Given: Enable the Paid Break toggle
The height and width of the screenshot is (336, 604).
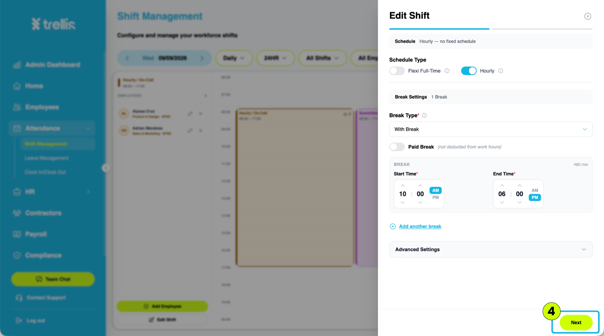Looking at the screenshot, I should pyautogui.click(x=397, y=147).
